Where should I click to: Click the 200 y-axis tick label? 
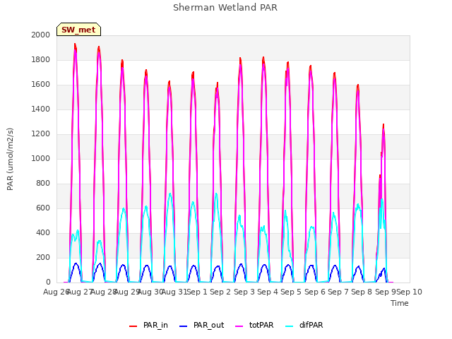pyautogui.click(x=43, y=257)
